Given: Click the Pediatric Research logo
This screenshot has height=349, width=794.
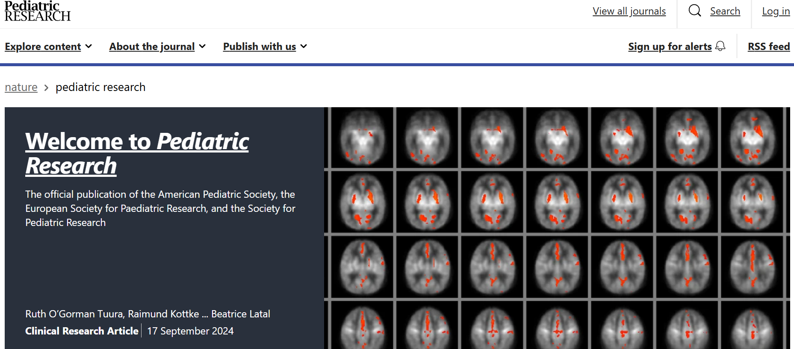Looking at the screenshot, I should (x=38, y=11).
